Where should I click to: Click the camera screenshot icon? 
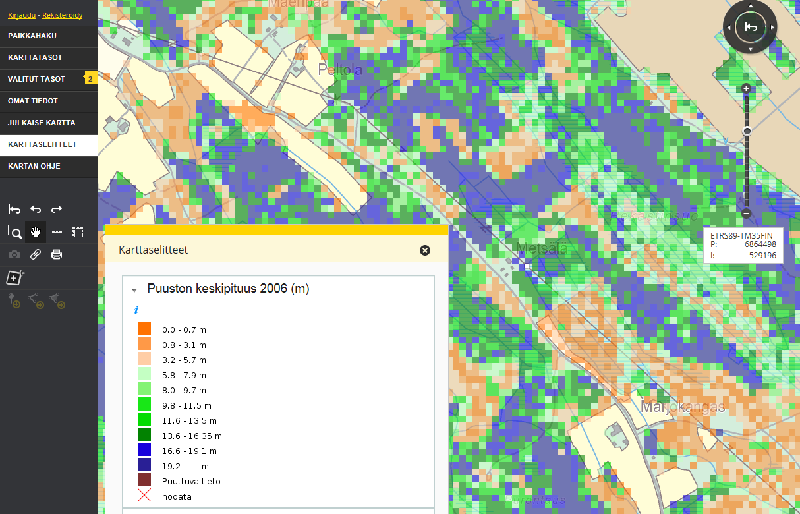14,254
